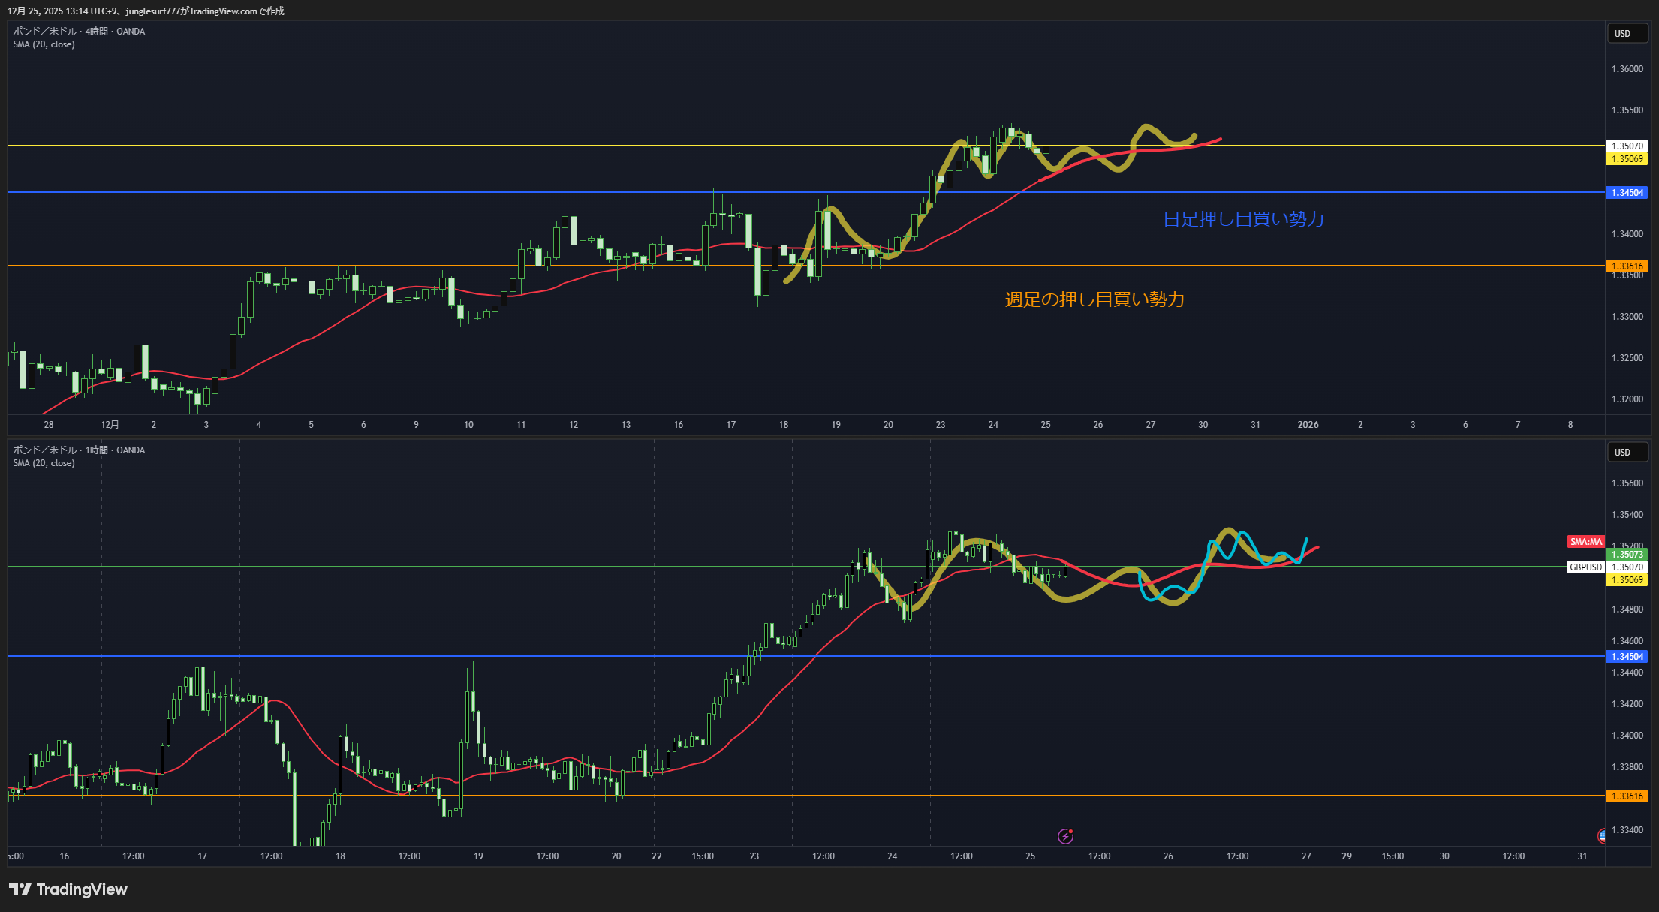
Task: Click the 15:00 label after 22 on time axis
Action: point(703,856)
